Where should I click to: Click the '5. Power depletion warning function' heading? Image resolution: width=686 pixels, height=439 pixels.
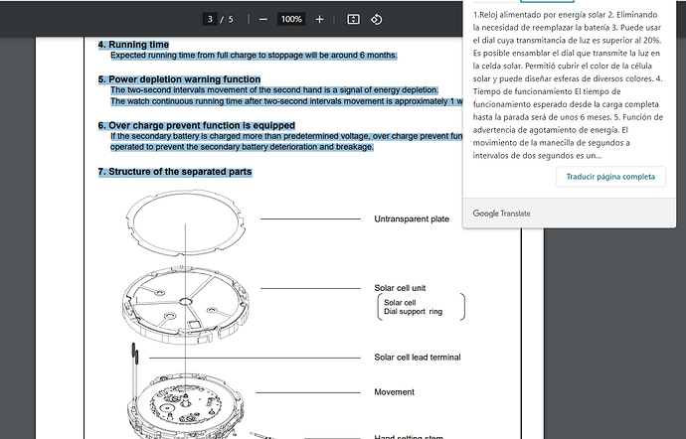(179, 79)
